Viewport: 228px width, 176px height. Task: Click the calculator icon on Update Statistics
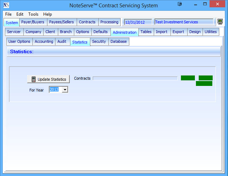pos(33,79)
